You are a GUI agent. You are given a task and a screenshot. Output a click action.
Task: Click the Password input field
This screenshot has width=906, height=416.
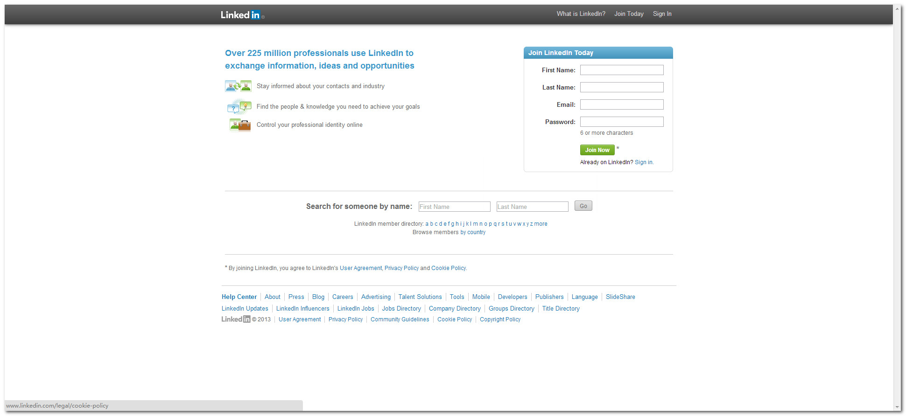621,122
